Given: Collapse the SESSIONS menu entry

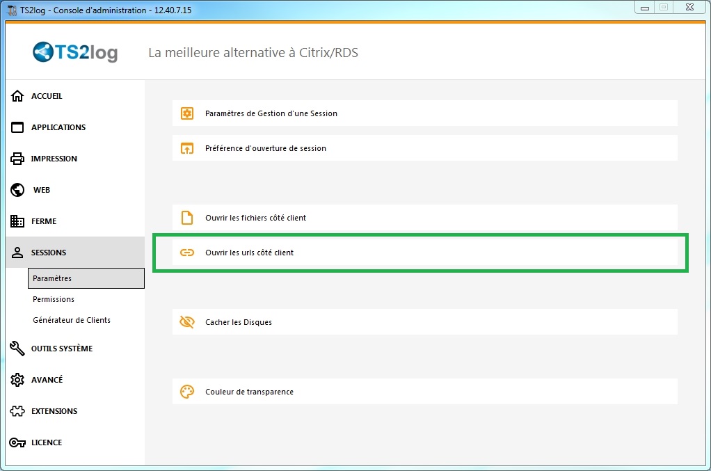Looking at the screenshot, I should point(75,252).
